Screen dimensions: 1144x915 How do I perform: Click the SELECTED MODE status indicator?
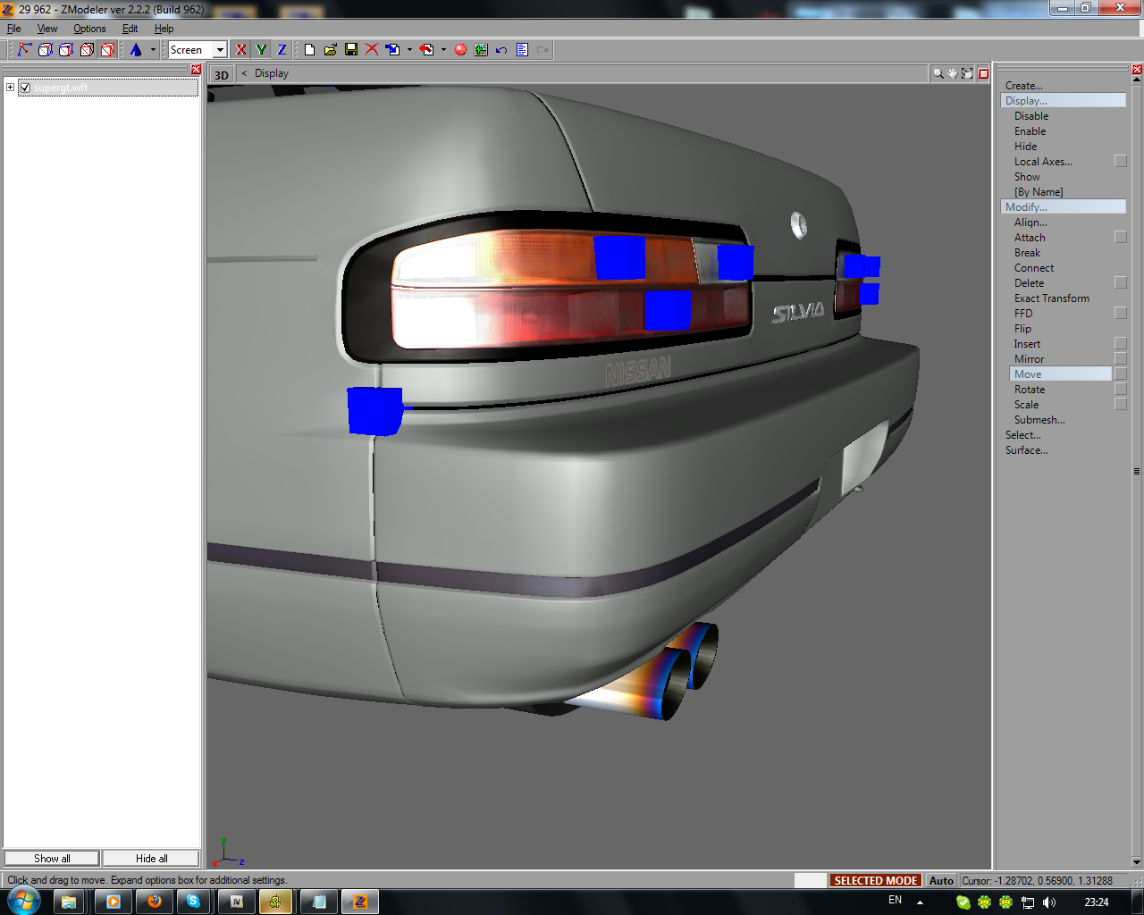pyautogui.click(x=876, y=881)
